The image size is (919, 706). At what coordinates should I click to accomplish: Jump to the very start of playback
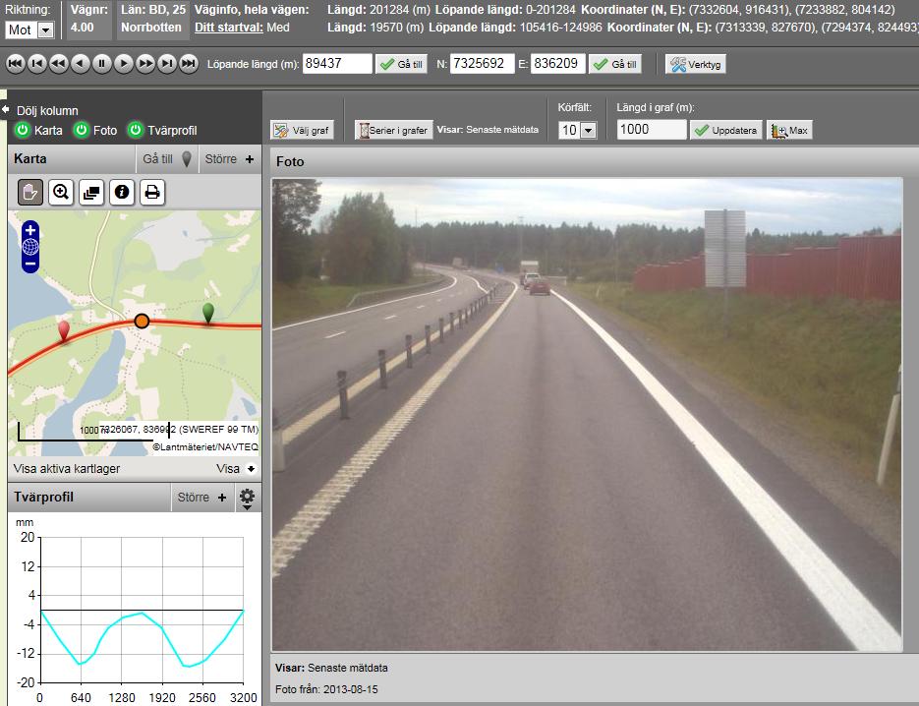point(16,63)
